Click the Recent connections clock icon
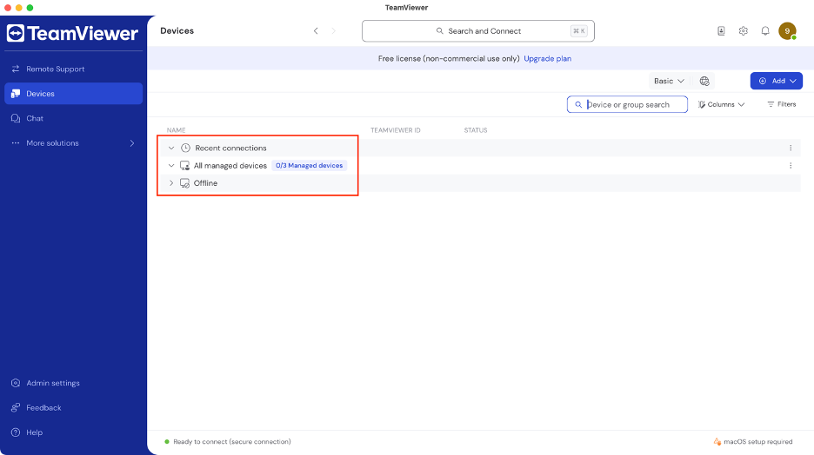 tap(185, 148)
